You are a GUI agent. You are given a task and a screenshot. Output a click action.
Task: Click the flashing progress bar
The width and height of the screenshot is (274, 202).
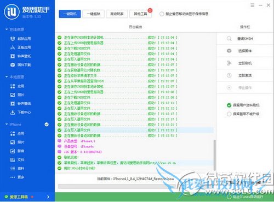coord(117,186)
